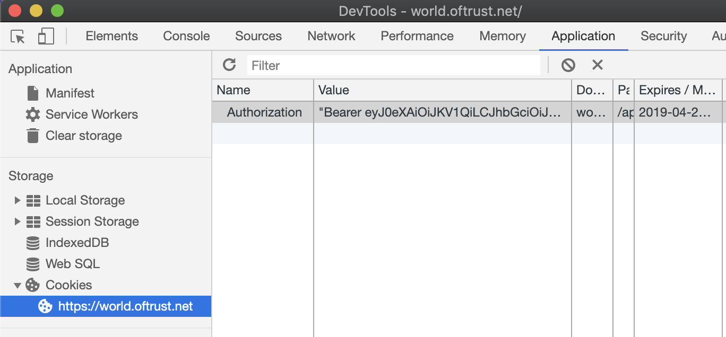The height and width of the screenshot is (337, 726).
Task: Click in the cookie Filter field
Action: (393, 65)
